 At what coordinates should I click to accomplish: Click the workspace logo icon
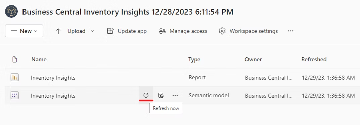click(11, 11)
